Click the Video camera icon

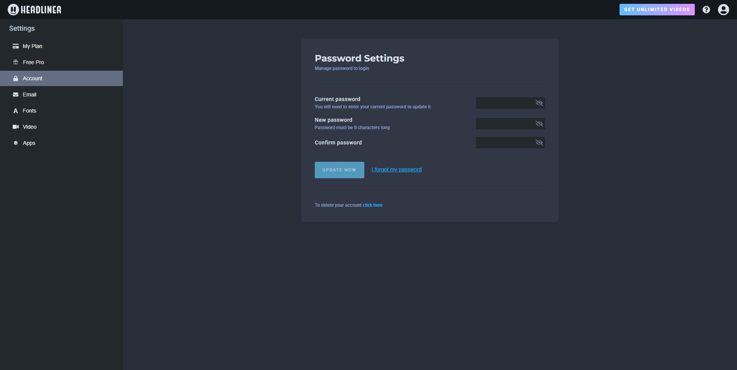[x=16, y=127]
